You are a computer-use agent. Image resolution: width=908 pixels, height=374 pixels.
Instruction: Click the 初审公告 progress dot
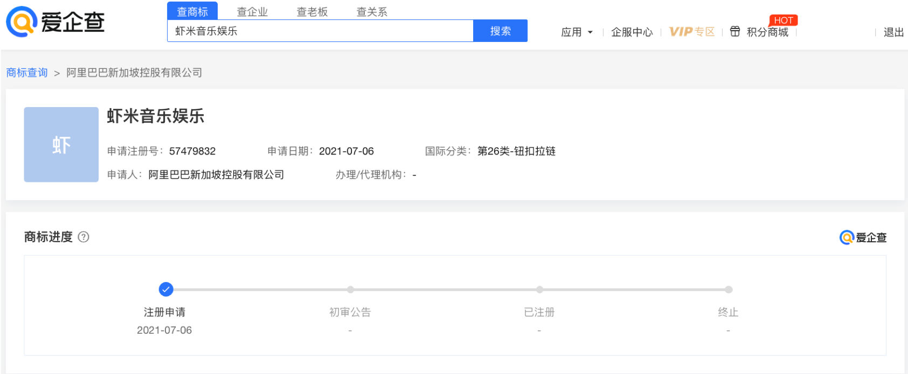(350, 290)
